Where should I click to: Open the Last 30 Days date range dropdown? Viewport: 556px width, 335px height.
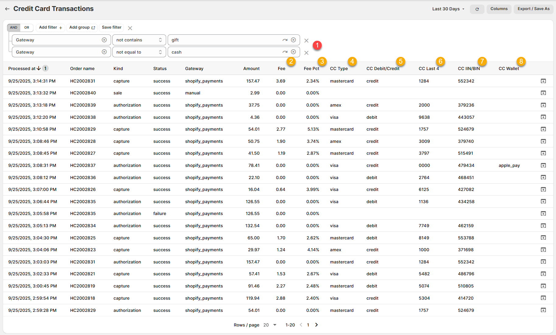448,9
